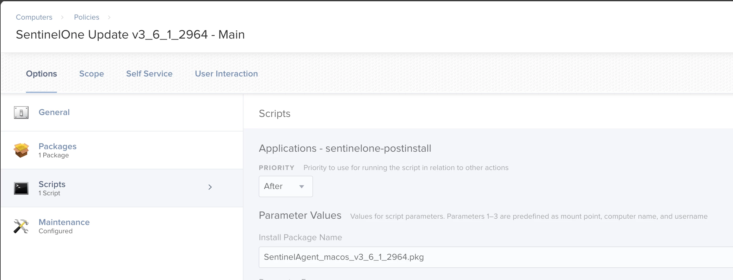Image resolution: width=733 pixels, height=280 pixels.
Task: Click the Scripts terminal icon
Action: (x=21, y=188)
